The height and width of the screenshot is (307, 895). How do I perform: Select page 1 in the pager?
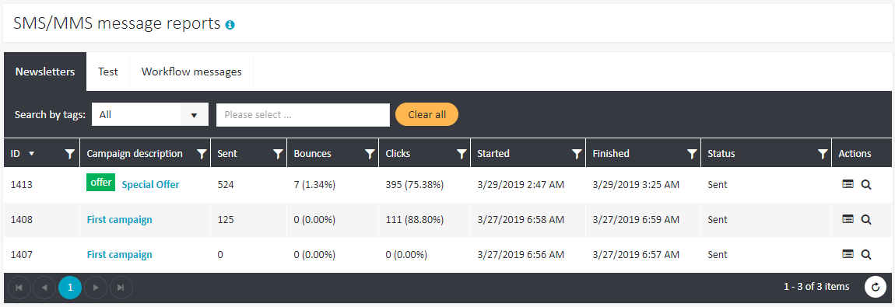point(70,288)
